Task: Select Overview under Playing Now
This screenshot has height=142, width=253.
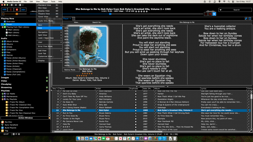Action: pyautogui.click(x=10, y=21)
